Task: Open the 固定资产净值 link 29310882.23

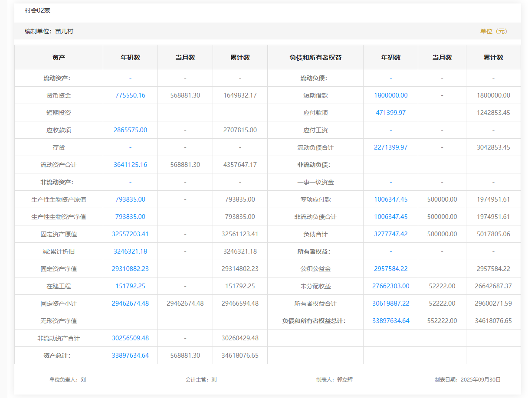Action: pyautogui.click(x=130, y=269)
